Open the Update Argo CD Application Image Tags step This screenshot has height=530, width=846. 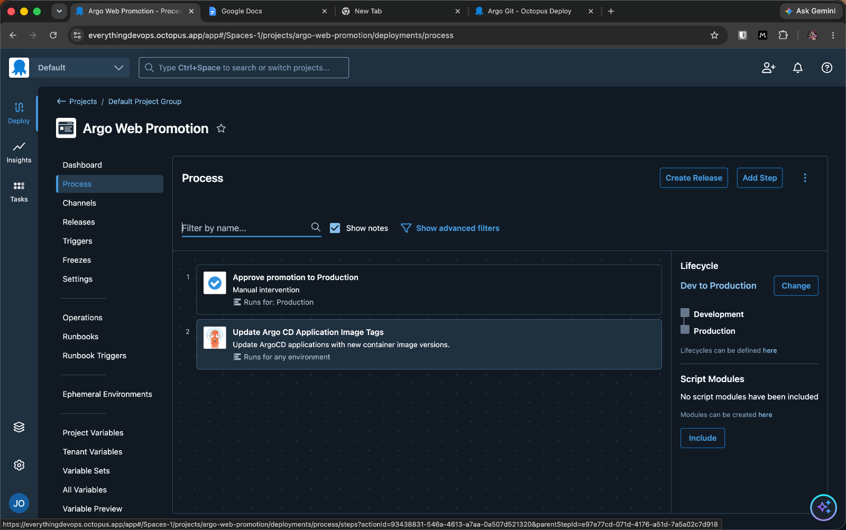(429, 344)
